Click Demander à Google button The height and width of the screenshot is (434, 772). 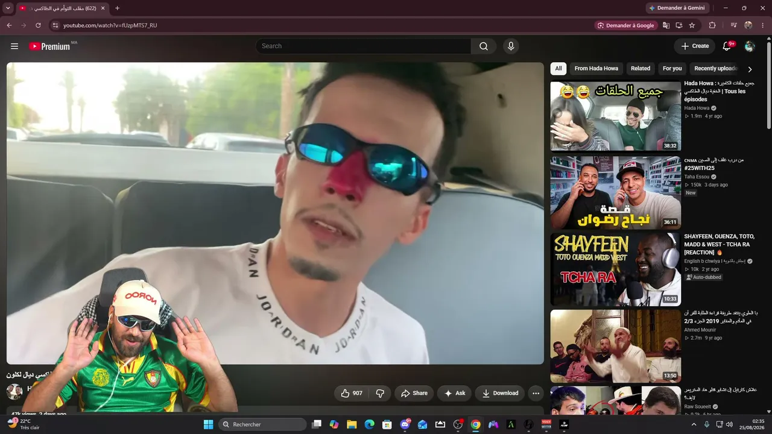point(625,25)
